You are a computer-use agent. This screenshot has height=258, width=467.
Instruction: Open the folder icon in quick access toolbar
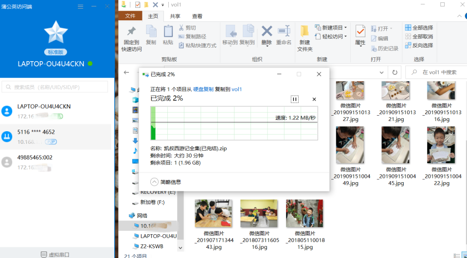(146, 4)
